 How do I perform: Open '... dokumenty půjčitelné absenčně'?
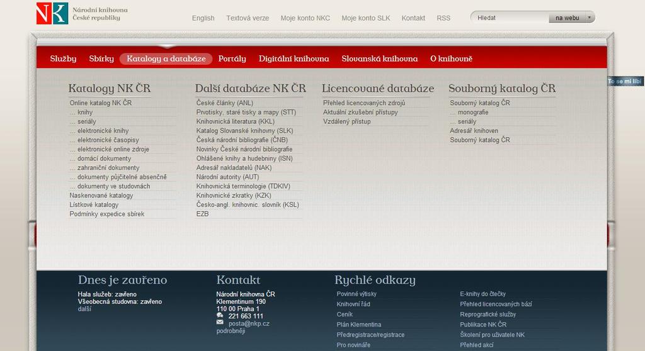click(118, 177)
